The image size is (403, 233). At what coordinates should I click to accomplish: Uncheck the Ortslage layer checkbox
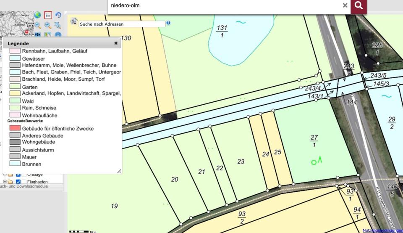tap(18, 175)
